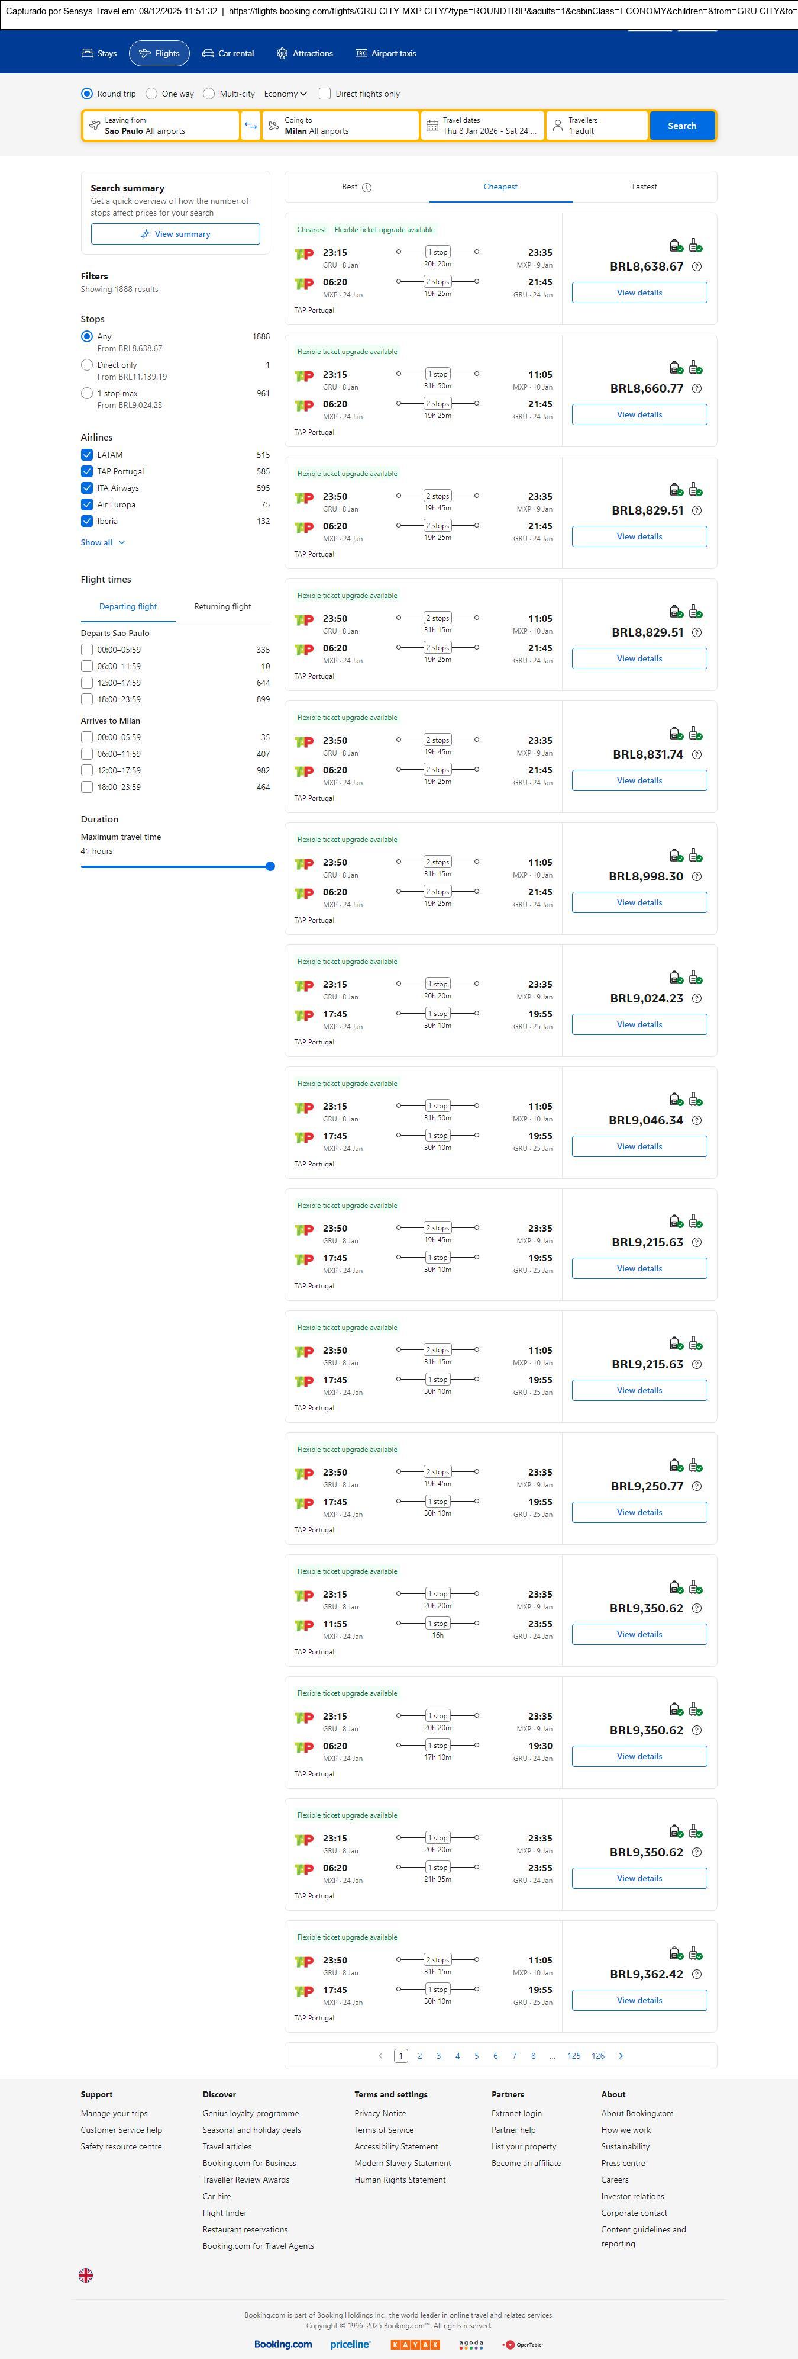Click the swap origin and destination arrows icon

click(251, 126)
